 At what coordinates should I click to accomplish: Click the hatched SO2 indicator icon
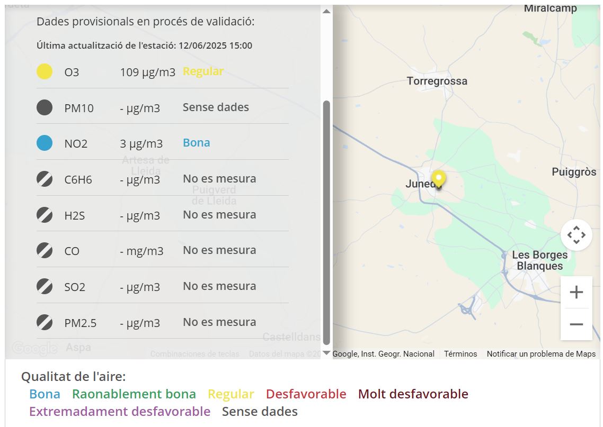(x=44, y=286)
